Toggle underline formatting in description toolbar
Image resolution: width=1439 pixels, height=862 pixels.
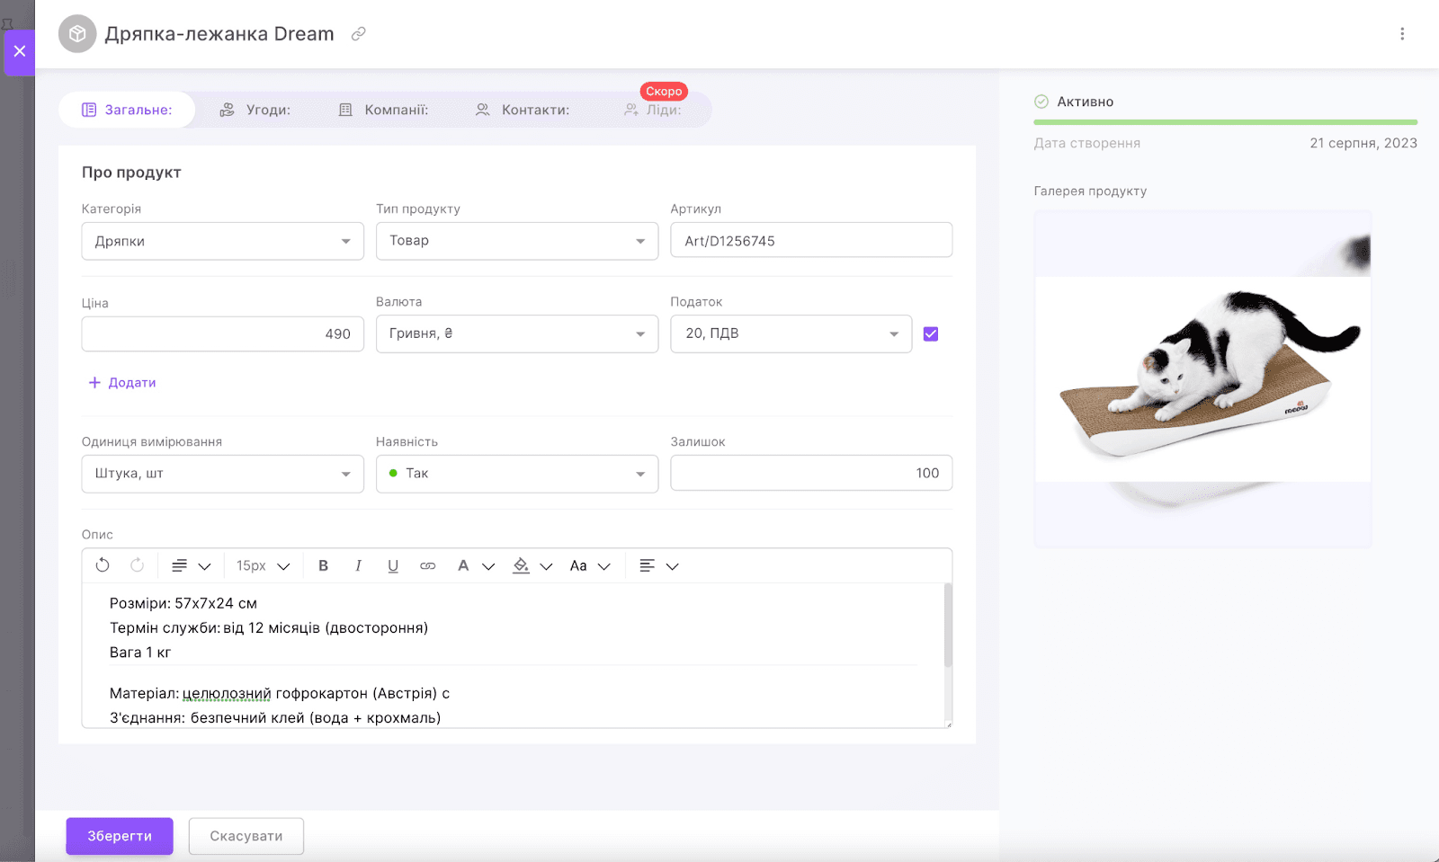coord(393,565)
